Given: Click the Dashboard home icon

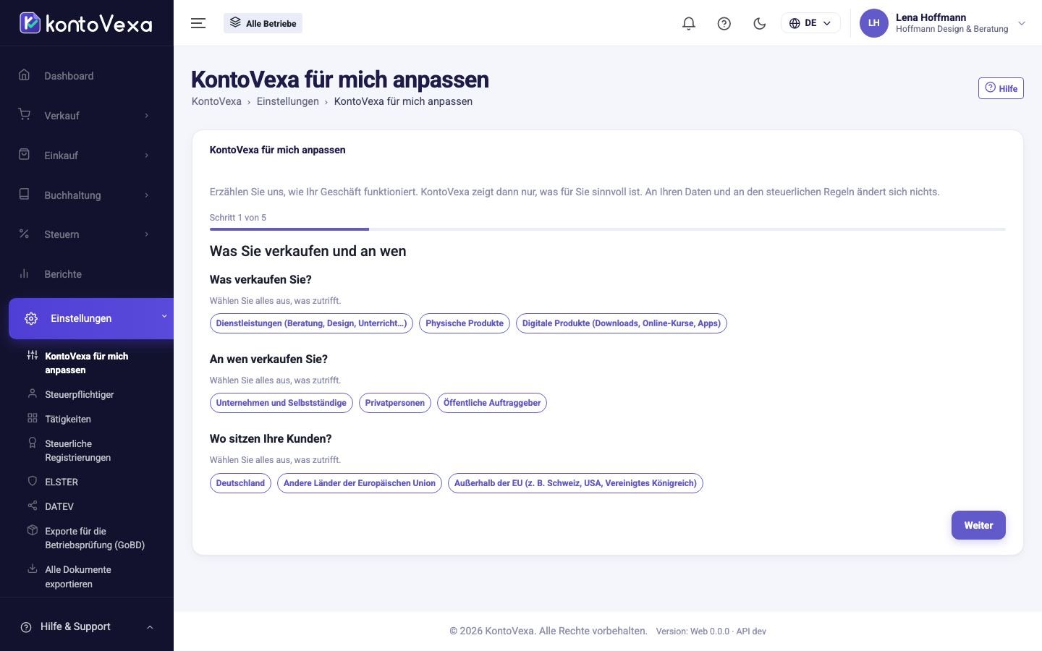Looking at the screenshot, I should (25, 75).
